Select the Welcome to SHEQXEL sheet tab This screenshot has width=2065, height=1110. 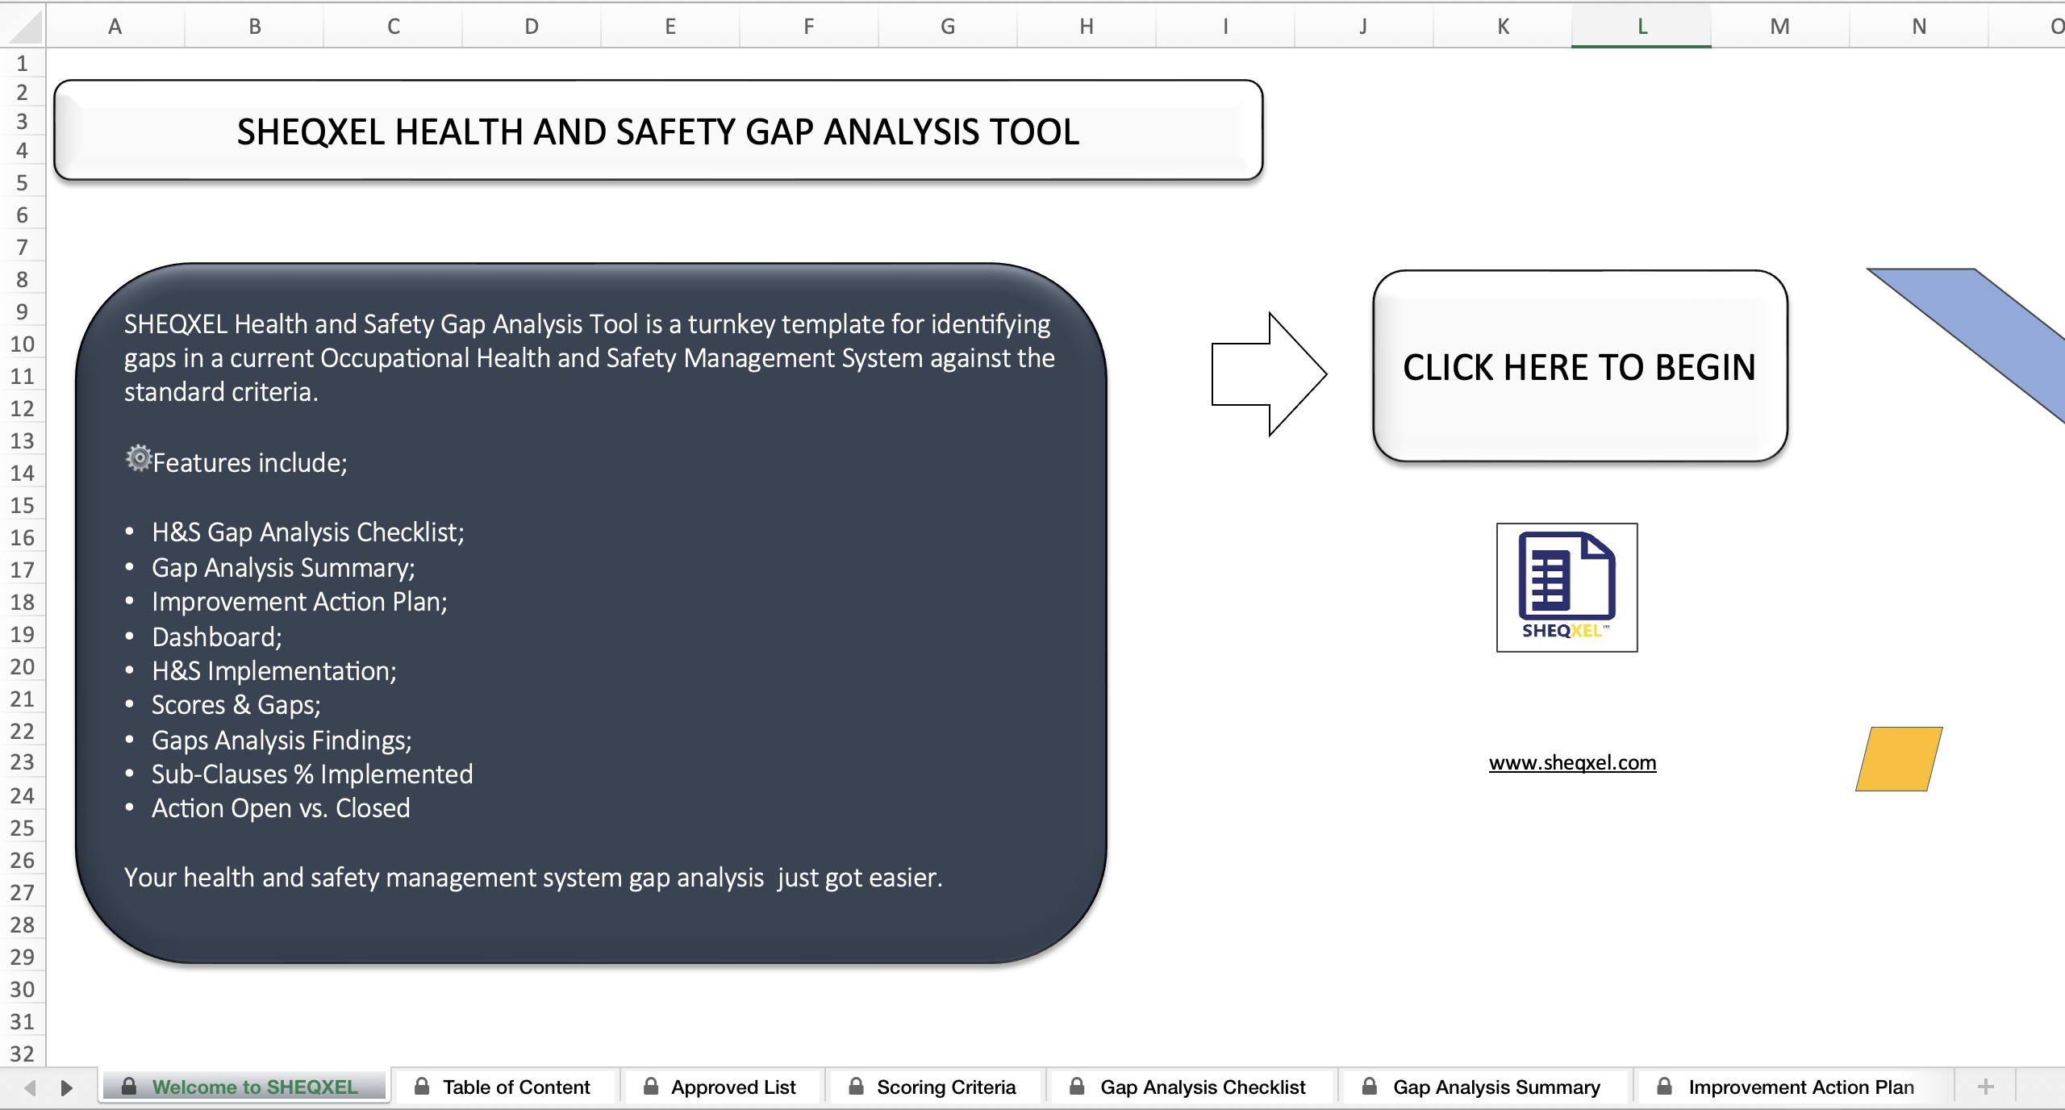[244, 1087]
